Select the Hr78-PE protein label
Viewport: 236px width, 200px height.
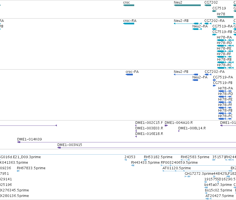(225, 99)
